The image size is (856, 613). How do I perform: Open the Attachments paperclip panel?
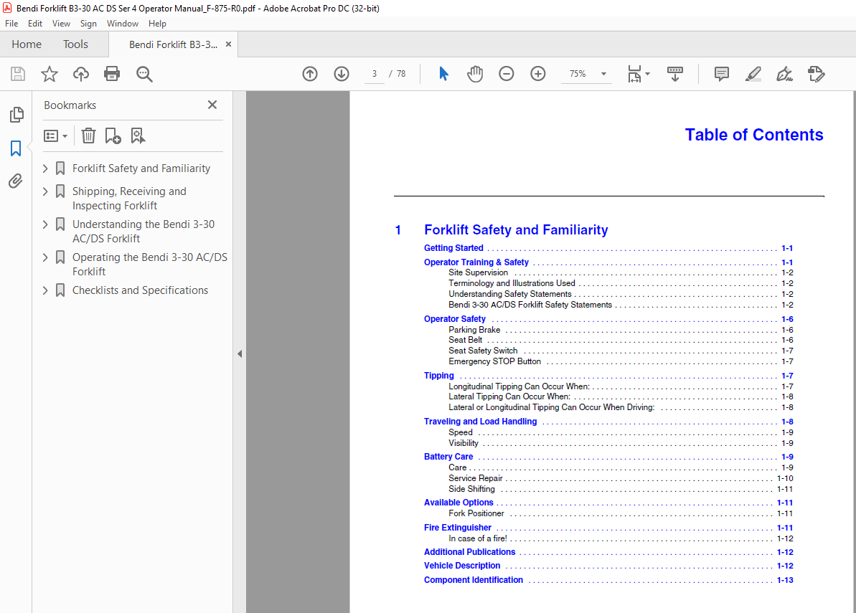[x=16, y=181]
